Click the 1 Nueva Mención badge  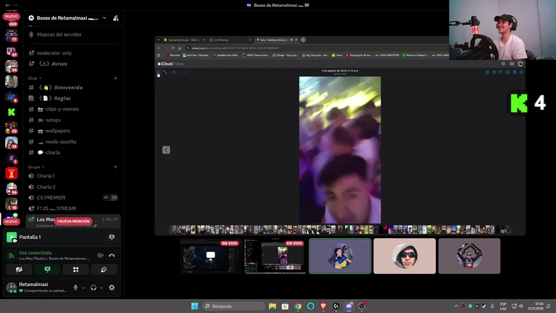(x=73, y=221)
